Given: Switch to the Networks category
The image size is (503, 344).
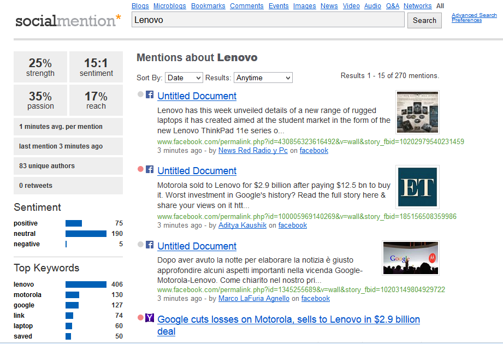Looking at the screenshot, I should point(418,6).
